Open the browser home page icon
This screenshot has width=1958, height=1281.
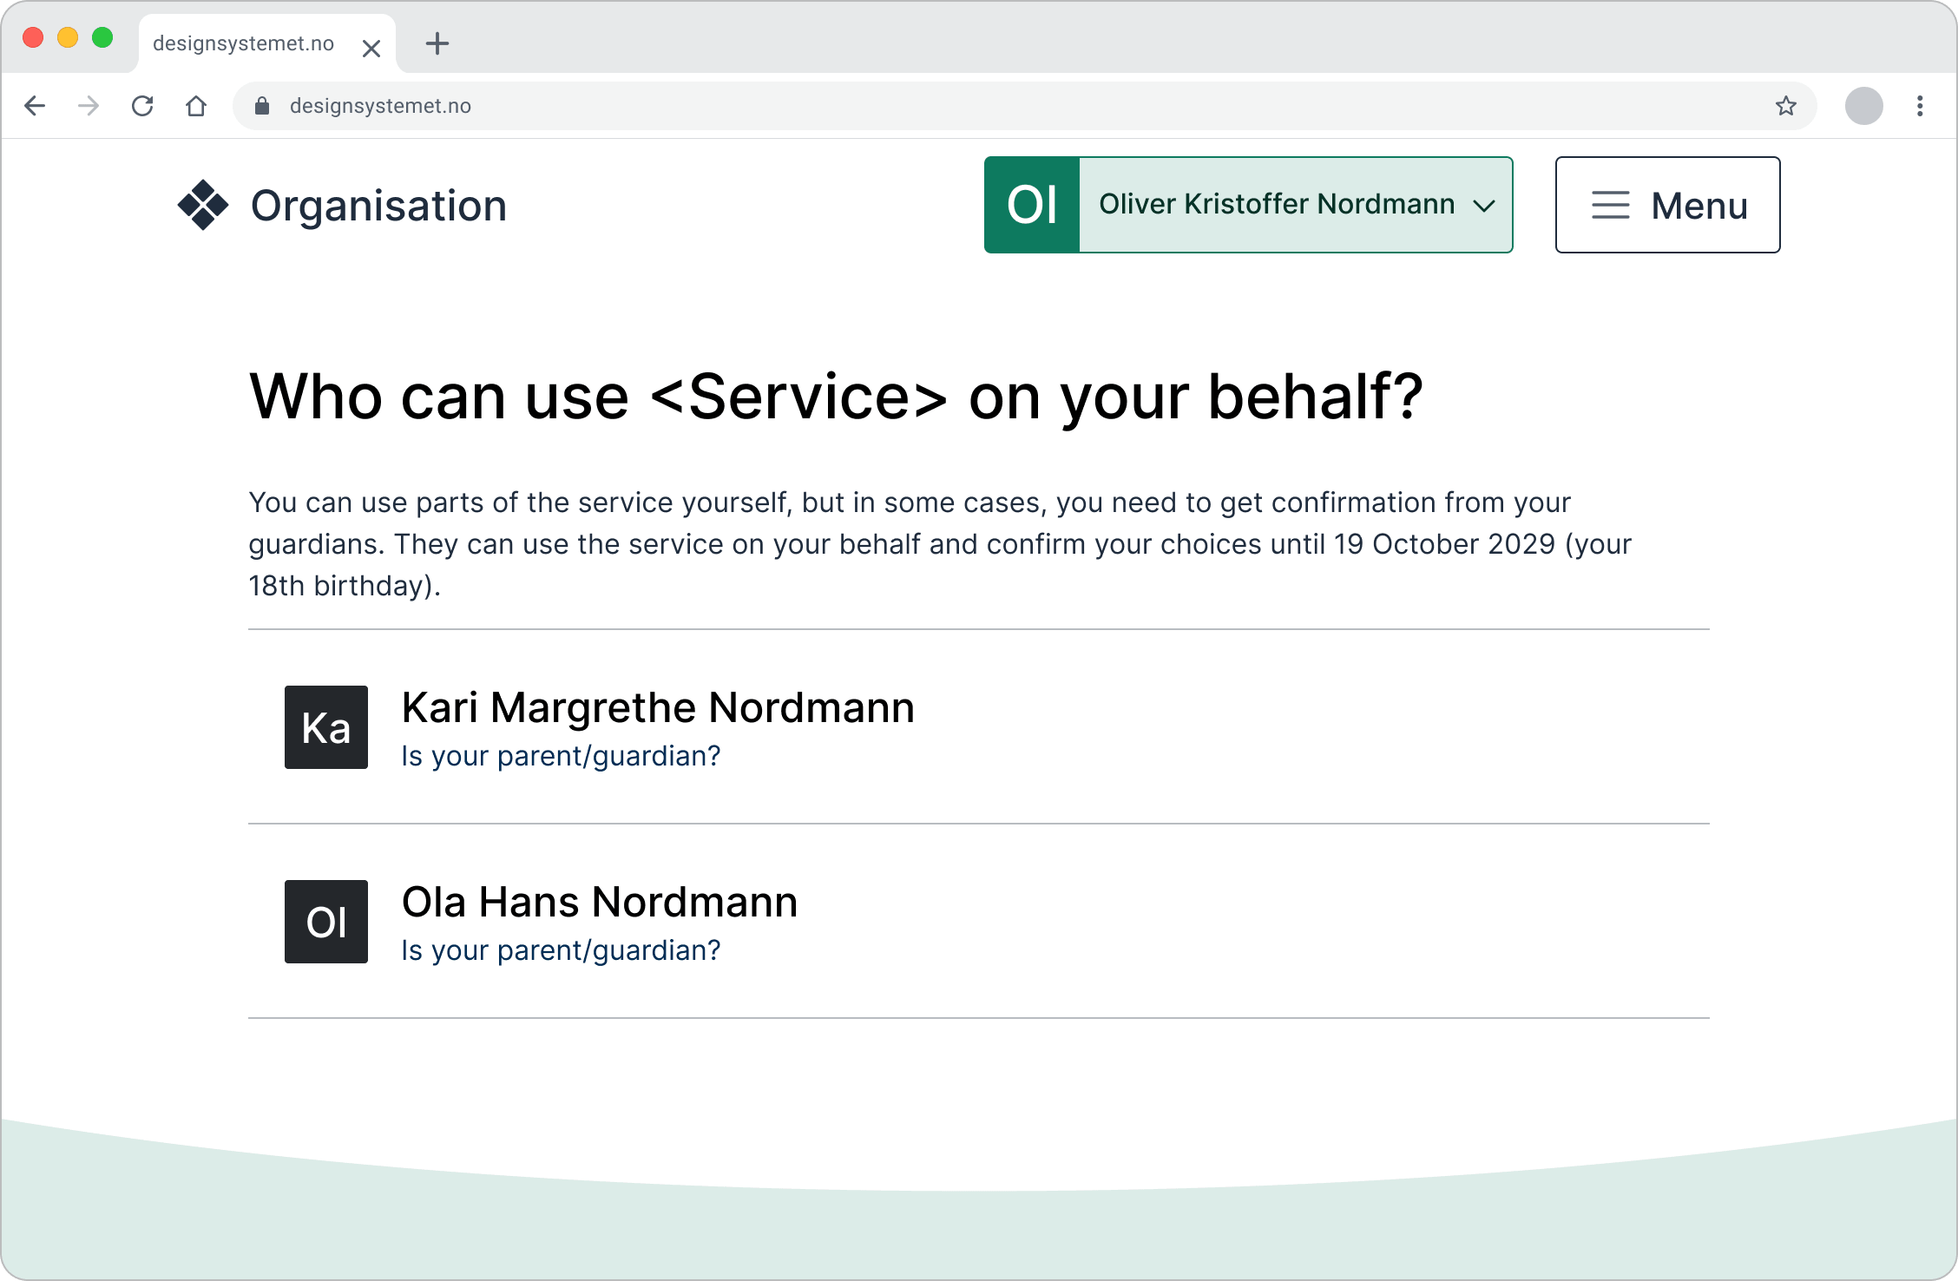coord(196,106)
